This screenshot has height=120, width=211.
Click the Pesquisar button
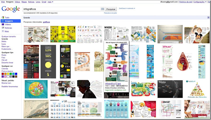[111, 9]
